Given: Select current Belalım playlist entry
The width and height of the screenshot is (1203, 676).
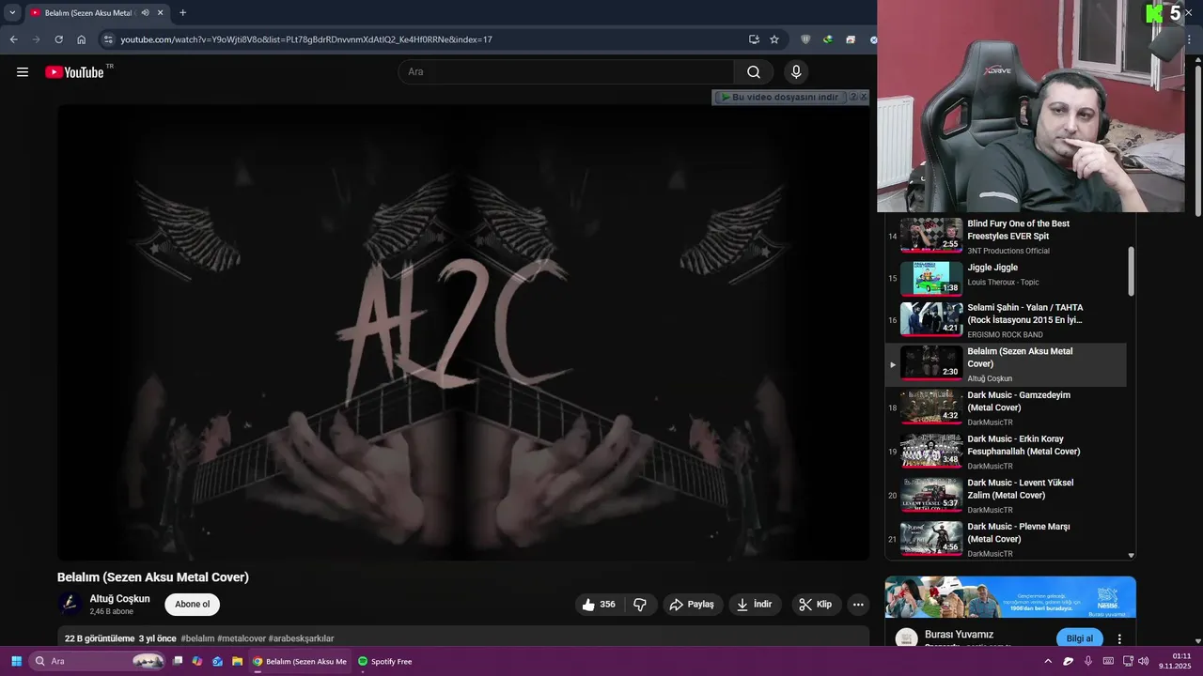Looking at the screenshot, I should [1006, 364].
